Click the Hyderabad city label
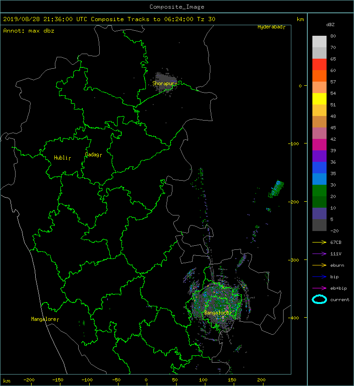354x386 pixels. click(271, 27)
